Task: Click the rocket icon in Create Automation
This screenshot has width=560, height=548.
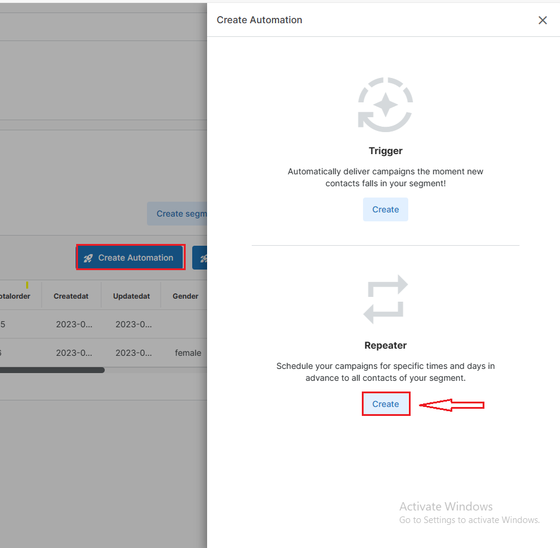Action: (x=89, y=258)
